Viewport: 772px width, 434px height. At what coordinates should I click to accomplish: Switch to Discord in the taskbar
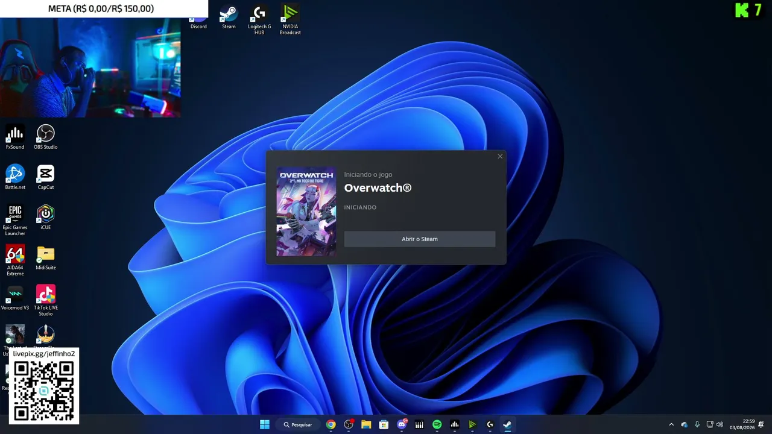click(402, 424)
